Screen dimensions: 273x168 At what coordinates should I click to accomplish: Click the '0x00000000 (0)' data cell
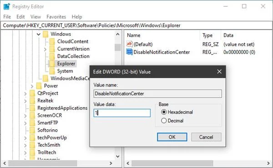(x=239, y=52)
